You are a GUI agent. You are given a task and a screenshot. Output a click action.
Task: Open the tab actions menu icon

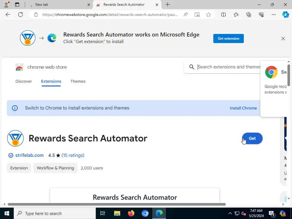point(17,5)
